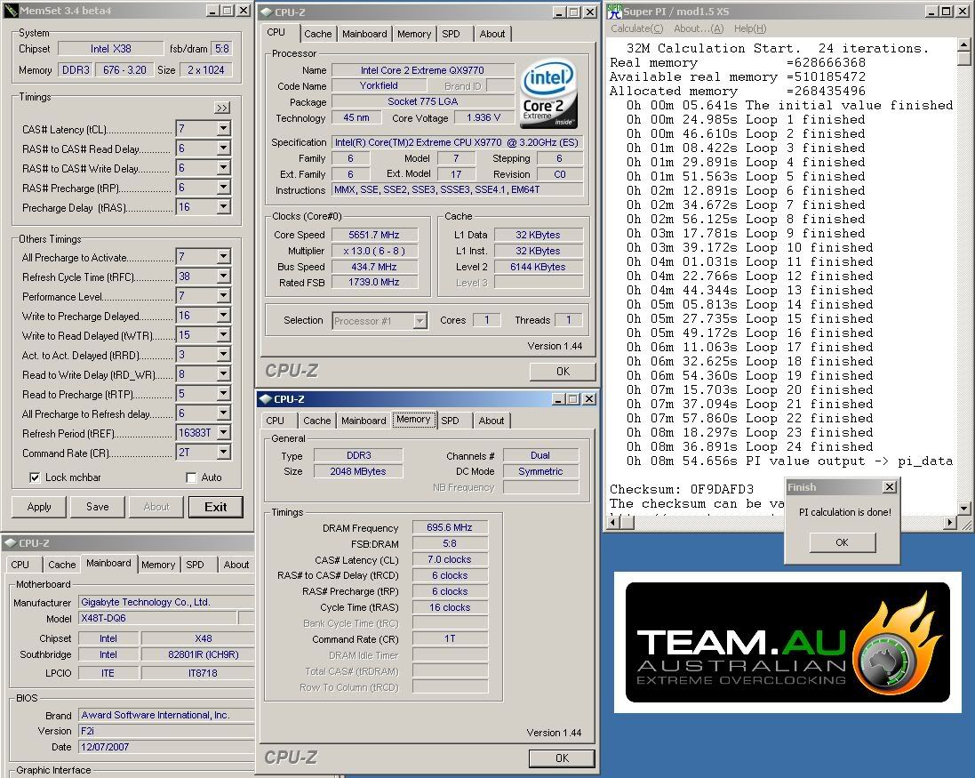Click Super PI vertical scrollbar up arrow
Image resolution: width=975 pixels, height=778 pixels.
tap(963, 44)
